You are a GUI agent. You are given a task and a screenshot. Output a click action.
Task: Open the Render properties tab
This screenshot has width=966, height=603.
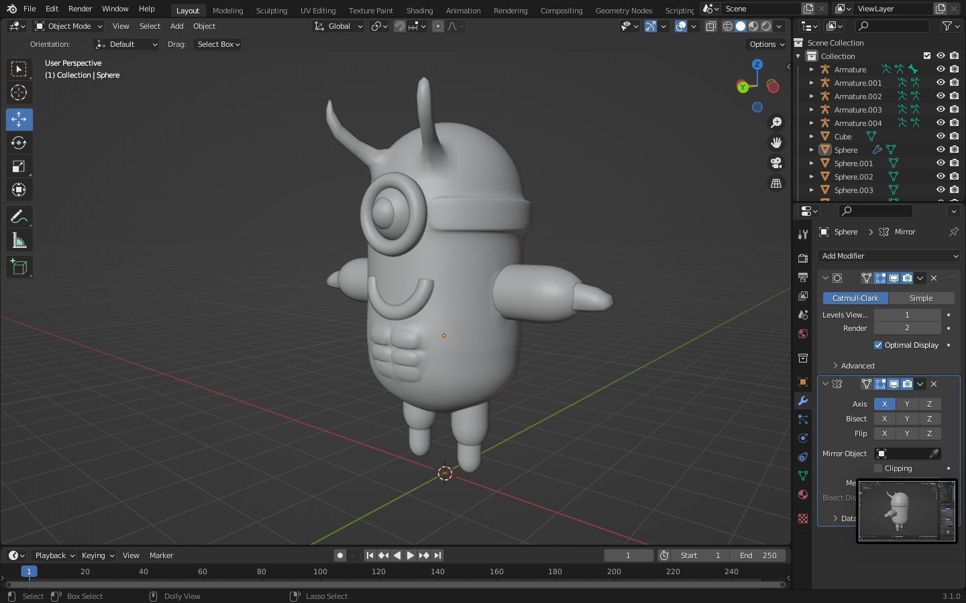click(802, 258)
